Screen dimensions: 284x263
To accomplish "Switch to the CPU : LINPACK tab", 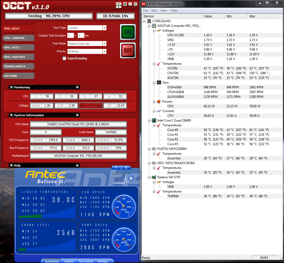I will [x=18, y=38].
